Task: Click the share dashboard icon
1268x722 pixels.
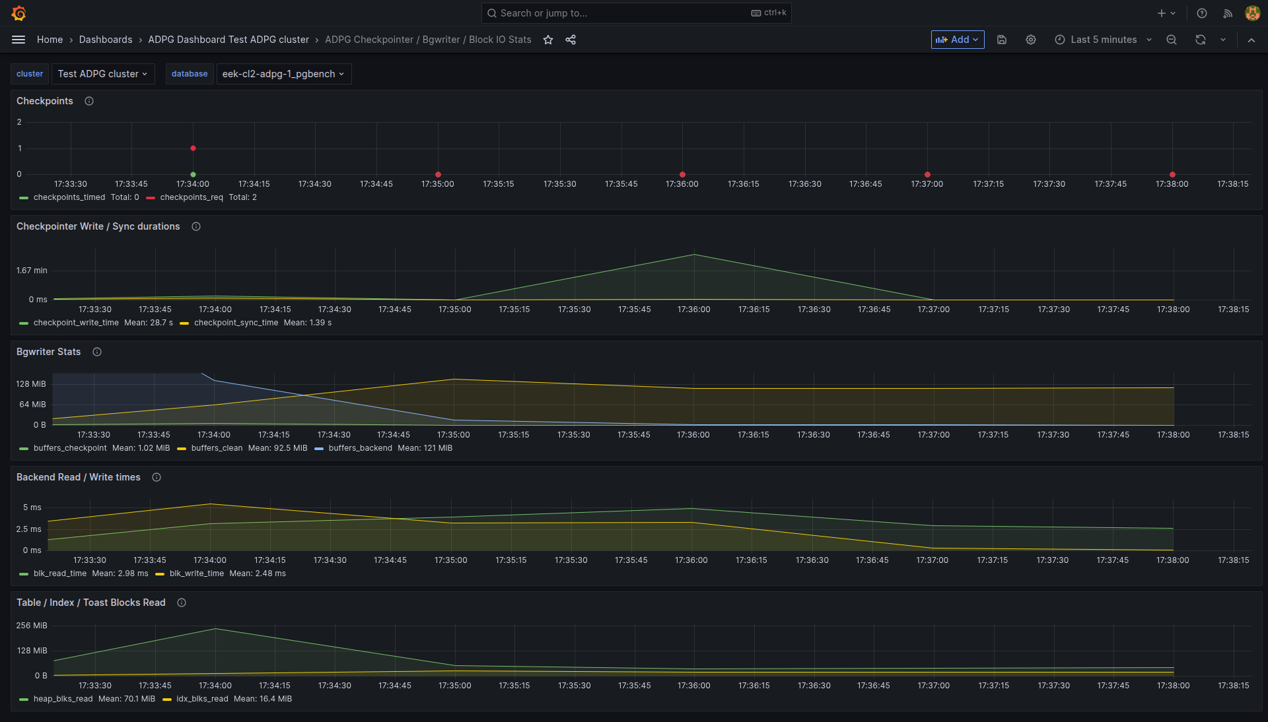Action: pos(571,40)
